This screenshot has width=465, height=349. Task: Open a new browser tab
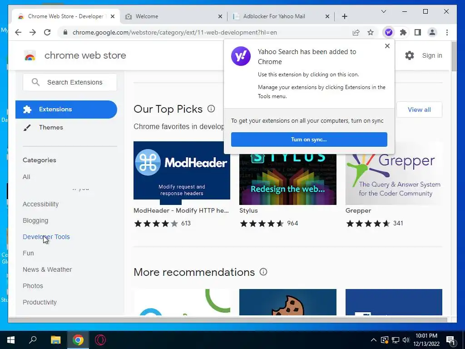[344, 16]
